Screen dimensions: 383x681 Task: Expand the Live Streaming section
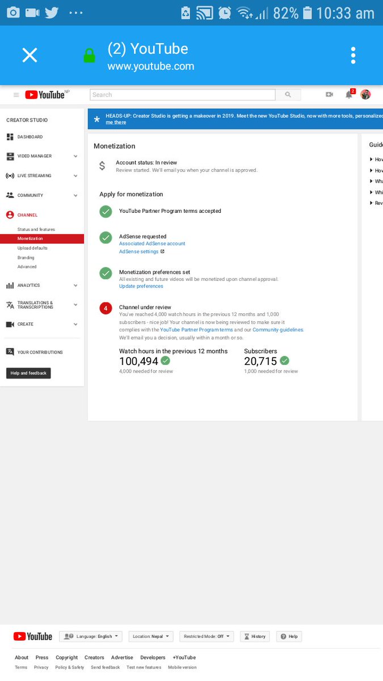[x=42, y=176]
